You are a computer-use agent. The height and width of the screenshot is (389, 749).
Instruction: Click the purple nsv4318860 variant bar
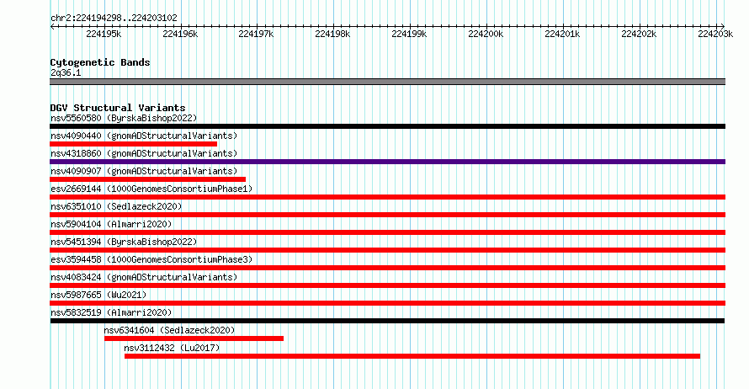coord(387,162)
